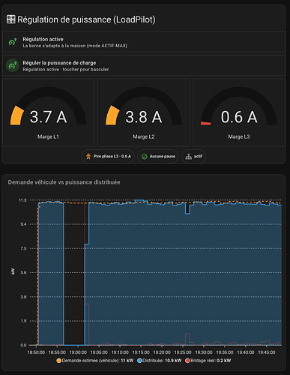
Task: Open the Marge L2 gauge
Action: pyautogui.click(x=144, y=112)
